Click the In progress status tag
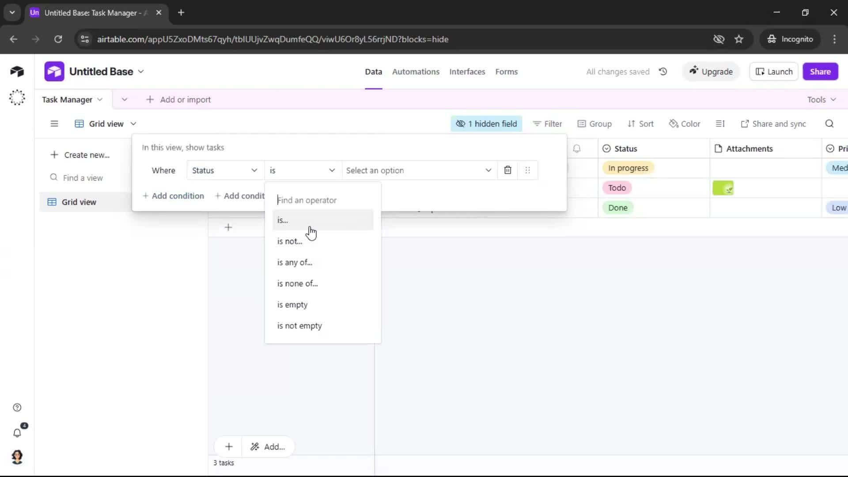The height and width of the screenshot is (477, 848). point(628,168)
